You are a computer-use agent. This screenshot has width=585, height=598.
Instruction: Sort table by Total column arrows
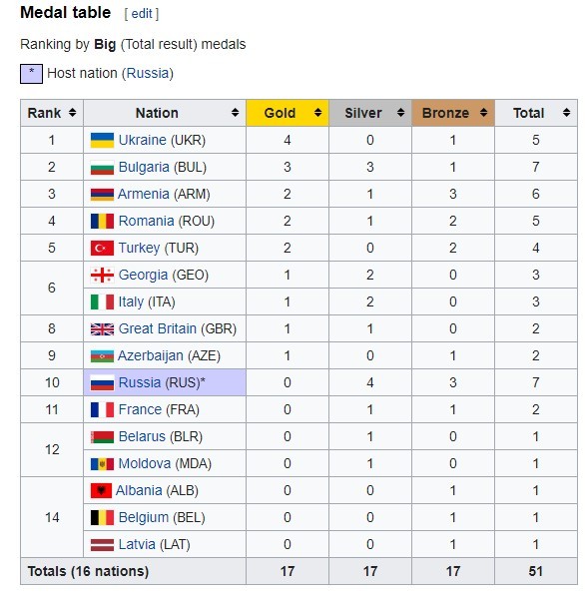(x=566, y=113)
